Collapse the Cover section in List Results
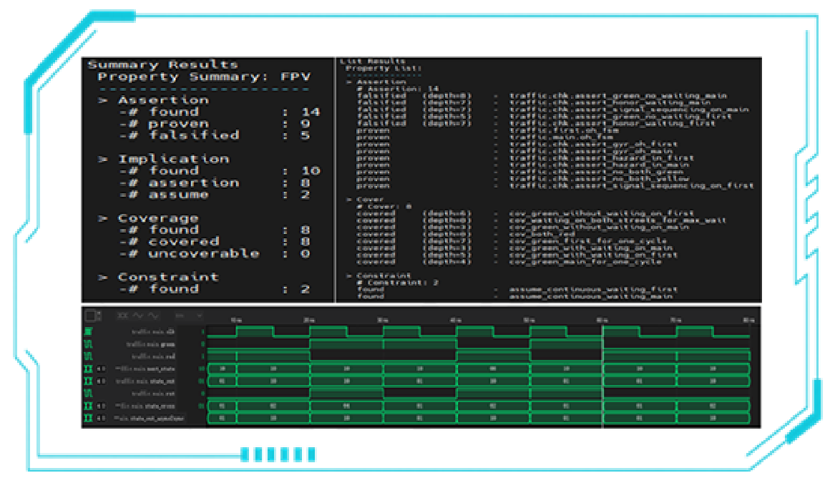Screen dimensions: 830x483 [348, 200]
